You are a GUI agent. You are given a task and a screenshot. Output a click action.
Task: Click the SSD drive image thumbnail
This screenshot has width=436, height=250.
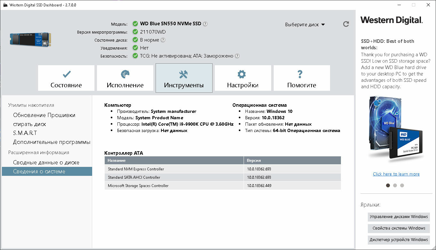point(29,38)
